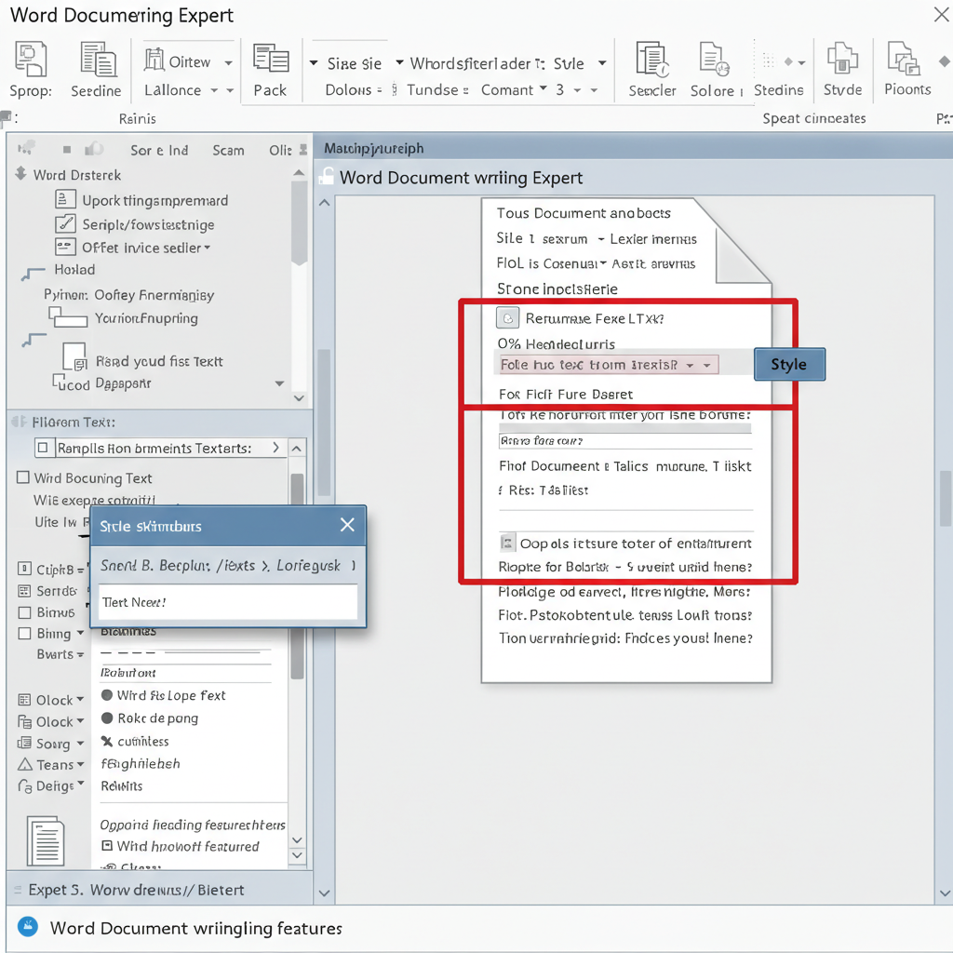Screen dimensions: 953x953
Task: Click the Stvde ribbon icon
Action: [x=842, y=59]
